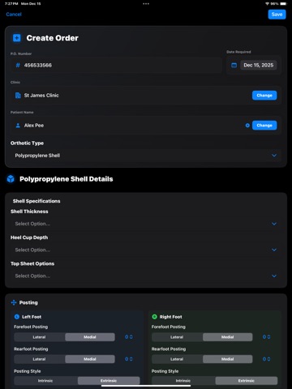292x389 pixels.
Task: Click the calendar icon beside Date Required
Action: [x=234, y=65]
